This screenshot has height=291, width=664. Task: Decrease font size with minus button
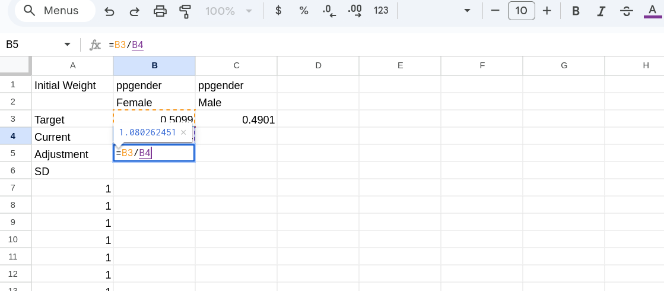[495, 11]
